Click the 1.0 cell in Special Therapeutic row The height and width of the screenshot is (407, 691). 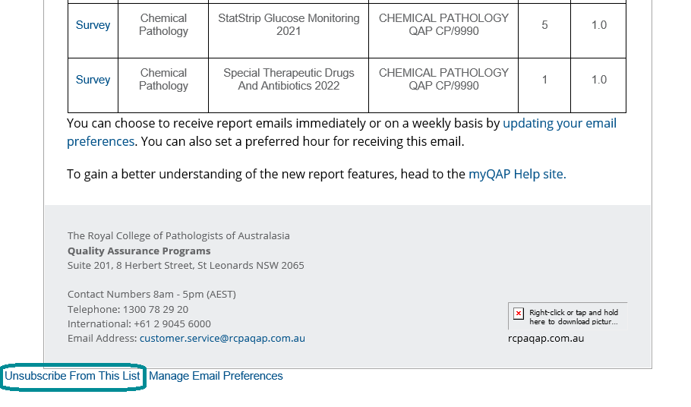pyautogui.click(x=598, y=85)
